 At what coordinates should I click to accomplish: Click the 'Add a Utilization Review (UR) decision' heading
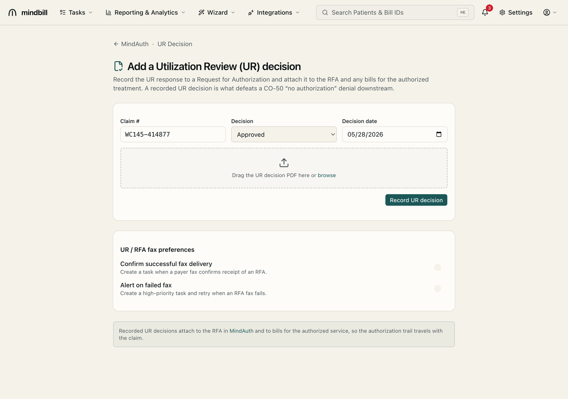pos(214,66)
